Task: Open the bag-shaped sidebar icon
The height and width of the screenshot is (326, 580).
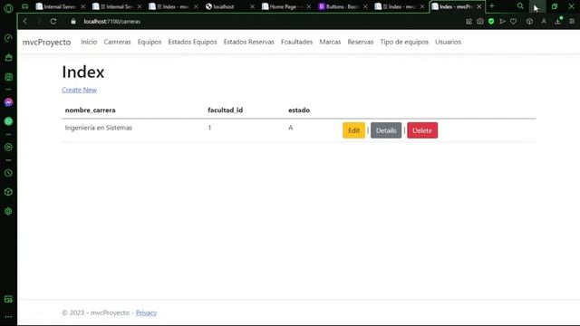Action: [x=8, y=57]
